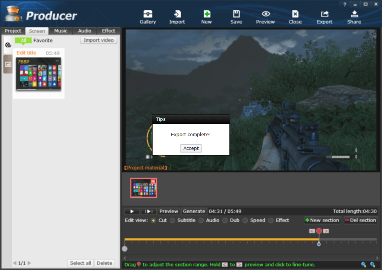Accept the Export complete dialog
The height and width of the screenshot is (270, 382).
coord(191,148)
